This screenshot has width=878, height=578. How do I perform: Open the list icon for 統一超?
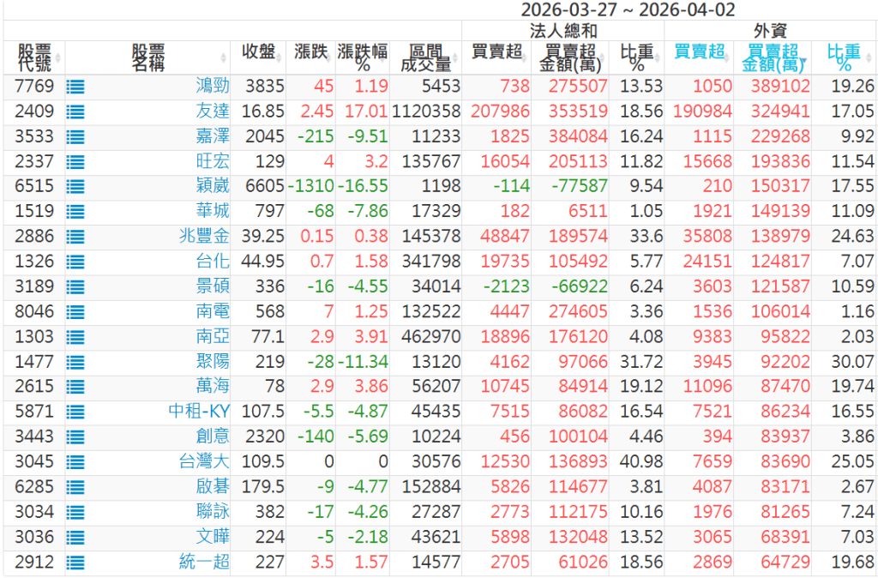(75, 563)
